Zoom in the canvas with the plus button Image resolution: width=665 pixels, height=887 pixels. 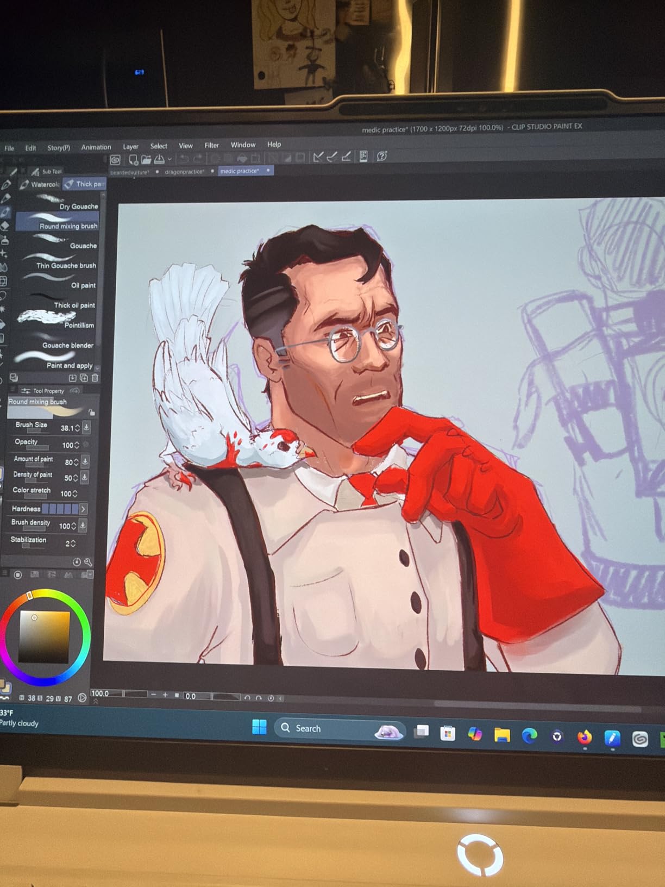165,695
